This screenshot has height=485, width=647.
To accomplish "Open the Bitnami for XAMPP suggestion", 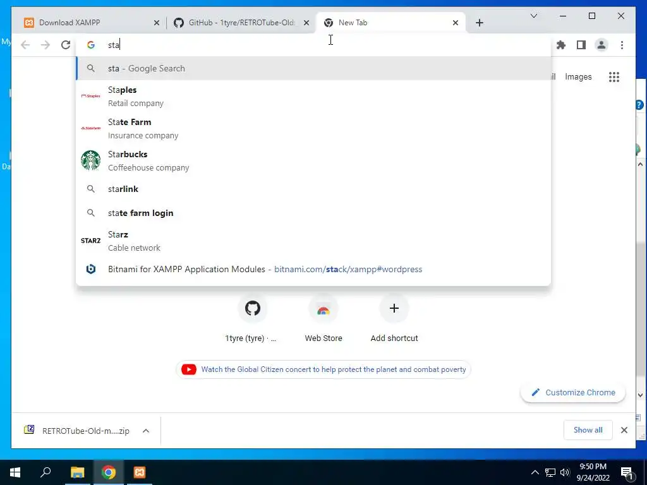I will pyautogui.click(x=313, y=269).
